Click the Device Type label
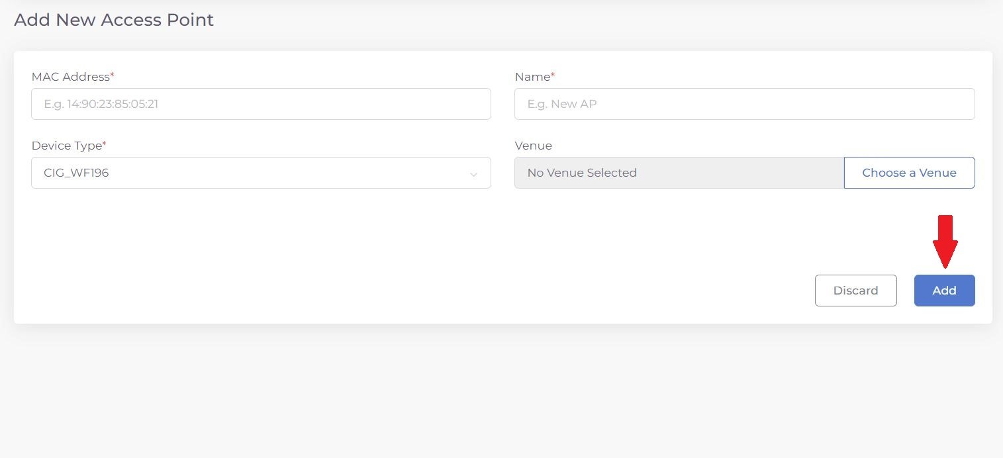Viewport: 1003px width, 458px height. click(x=66, y=146)
